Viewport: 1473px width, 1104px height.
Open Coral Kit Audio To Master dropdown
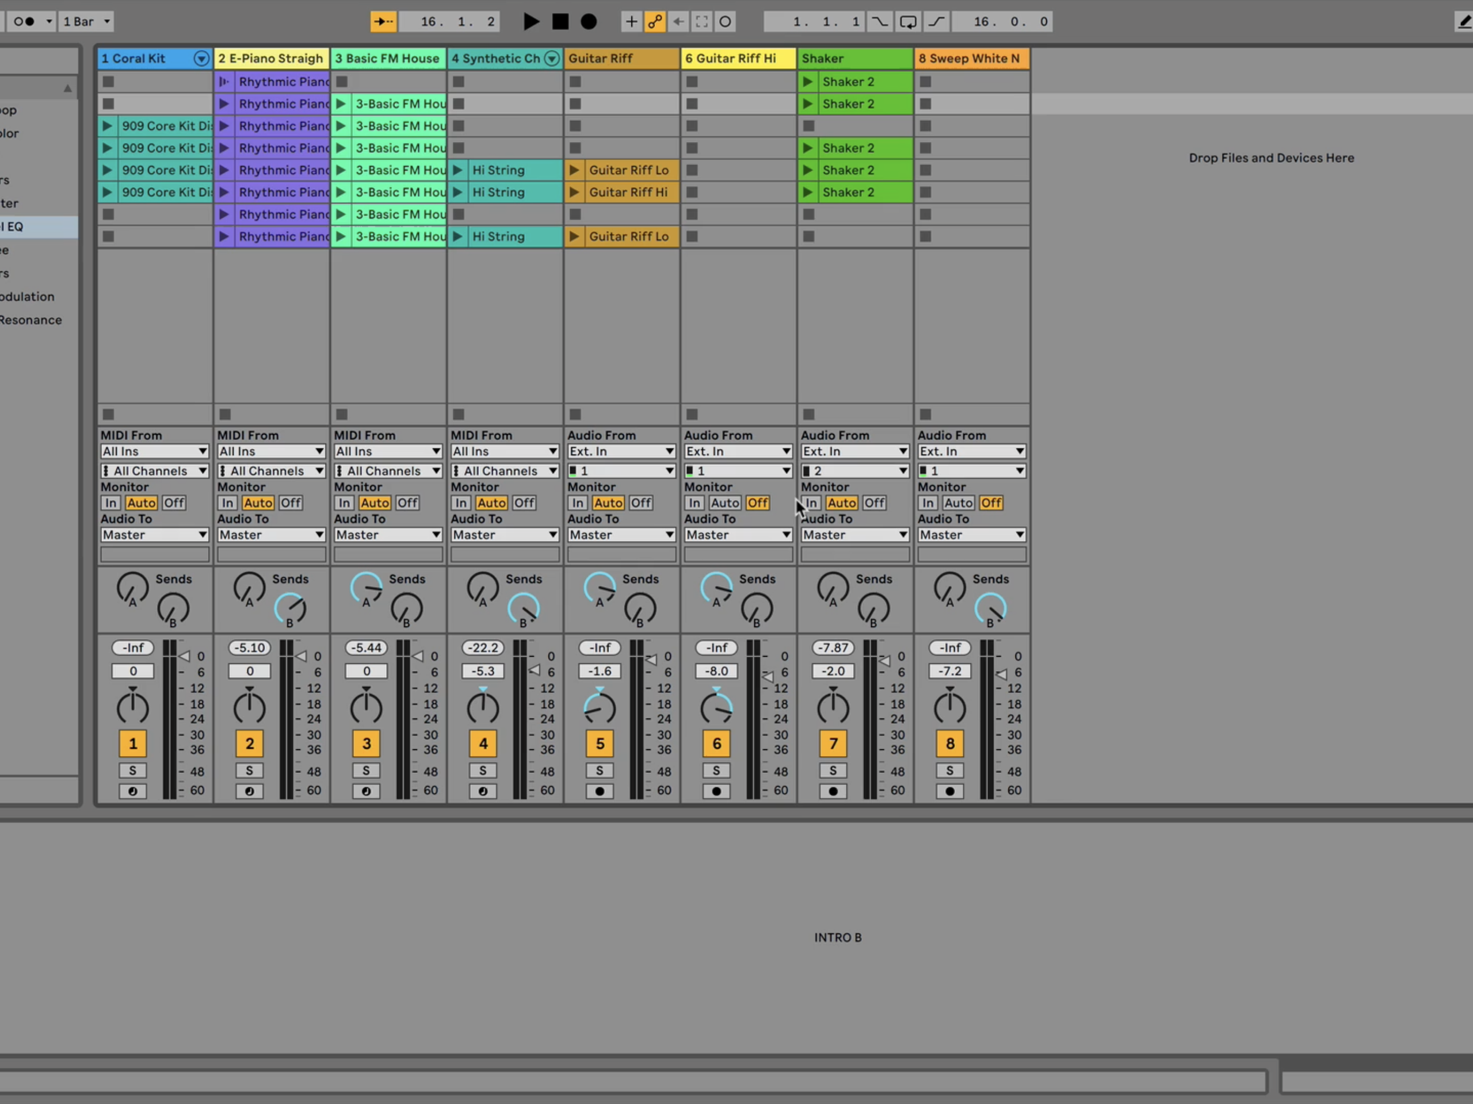tap(154, 535)
